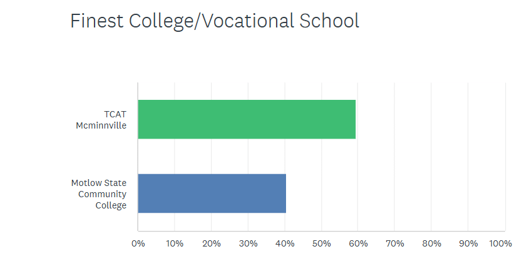Select the 90% x-axis tick label

pos(468,243)
